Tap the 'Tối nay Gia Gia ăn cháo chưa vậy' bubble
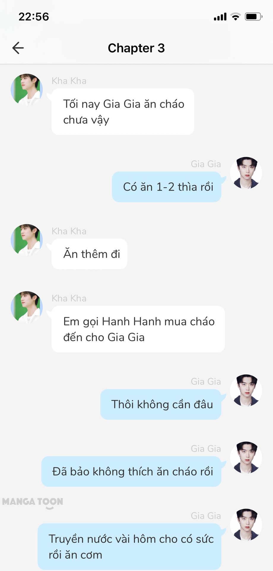The height and width of the screenshot is (571, 273). (123, 112)
